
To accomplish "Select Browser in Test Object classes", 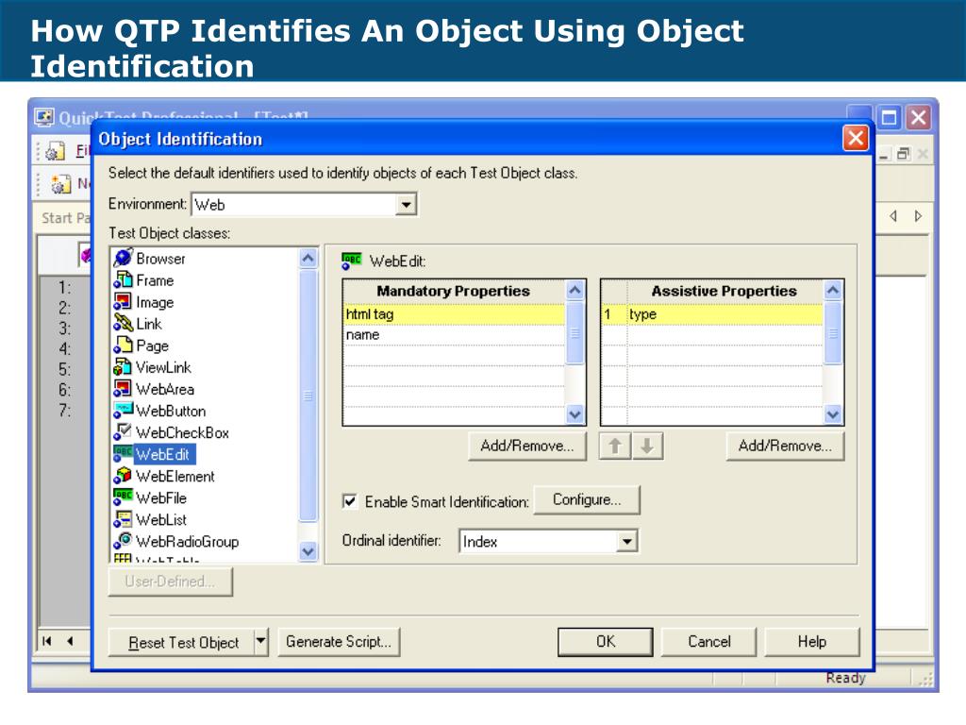I will point(160,259).
